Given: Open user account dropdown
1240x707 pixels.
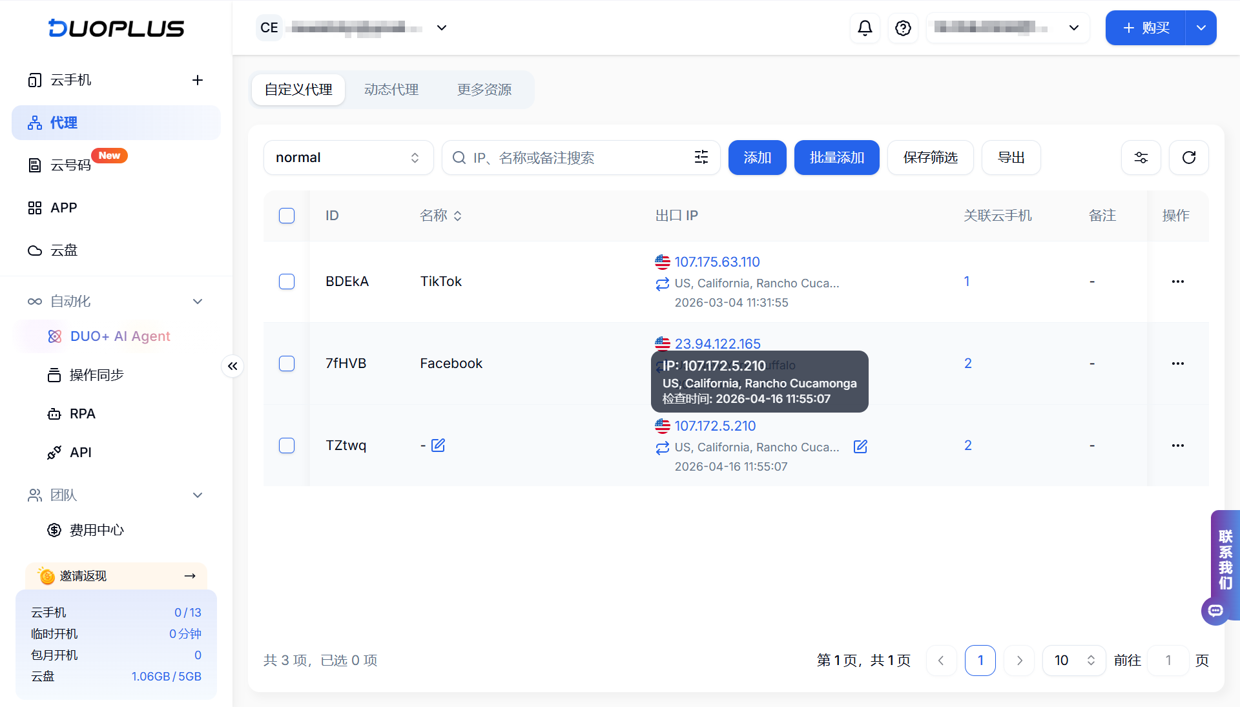Looking at the screenshot, I should click(x=1008, y=28).
